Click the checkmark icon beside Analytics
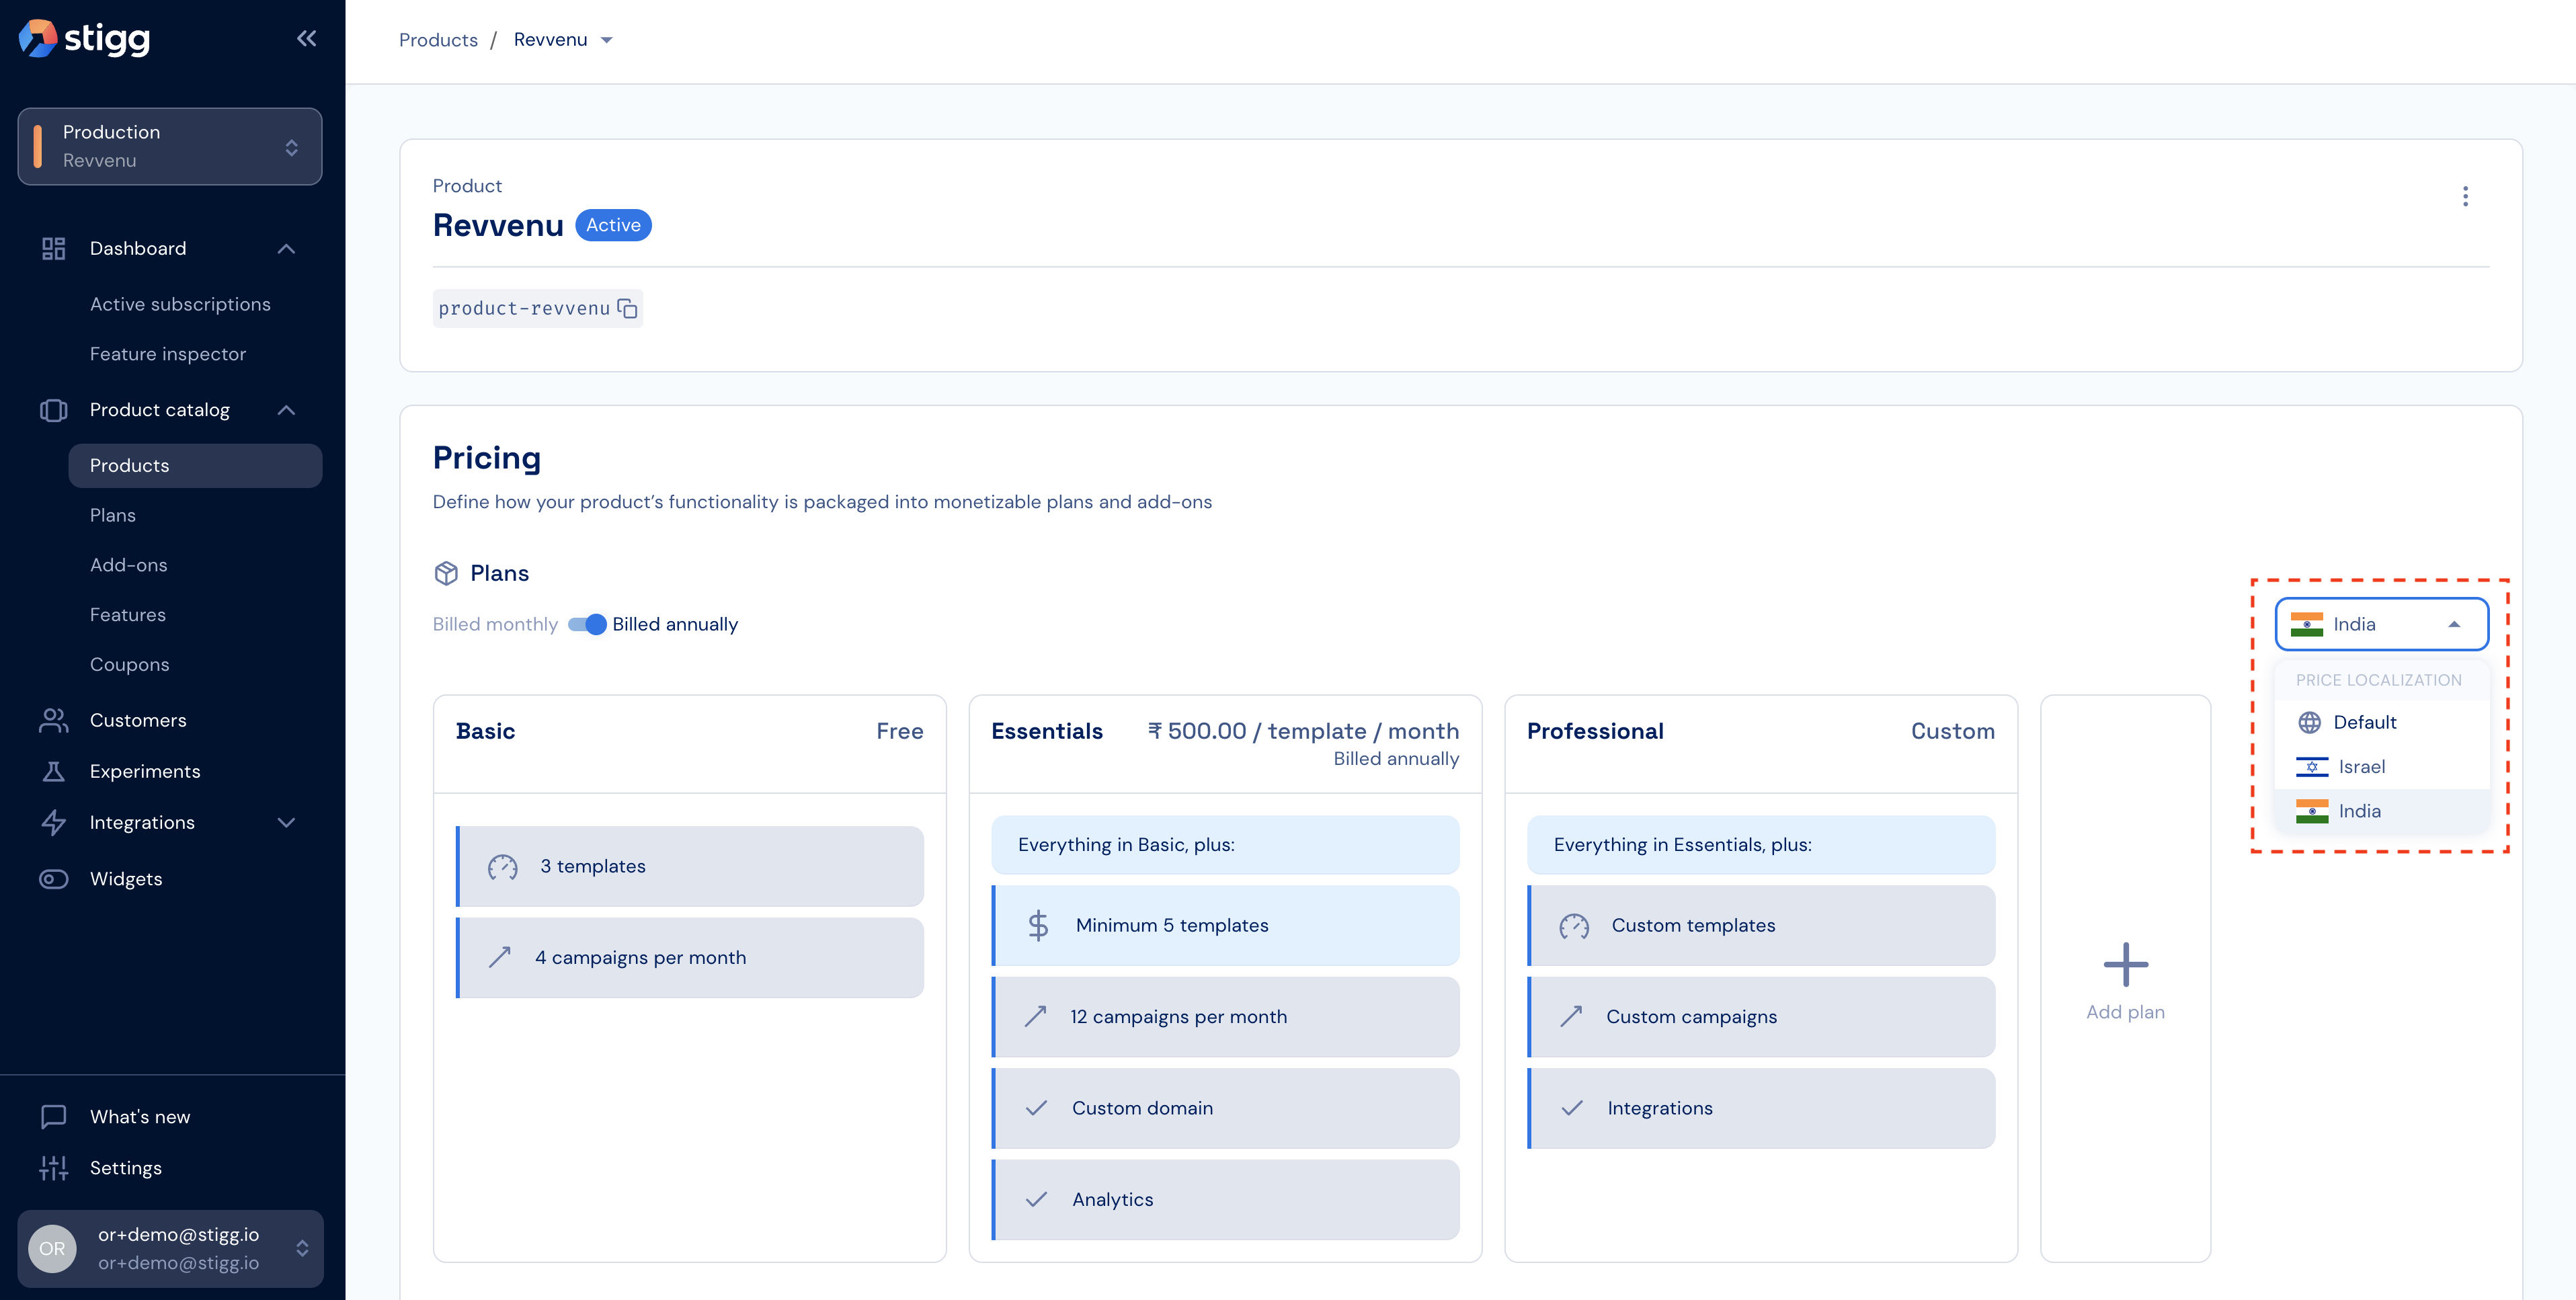Image resolution: width=2576 pixels, height=1300 pixels. (1036, 1199)
